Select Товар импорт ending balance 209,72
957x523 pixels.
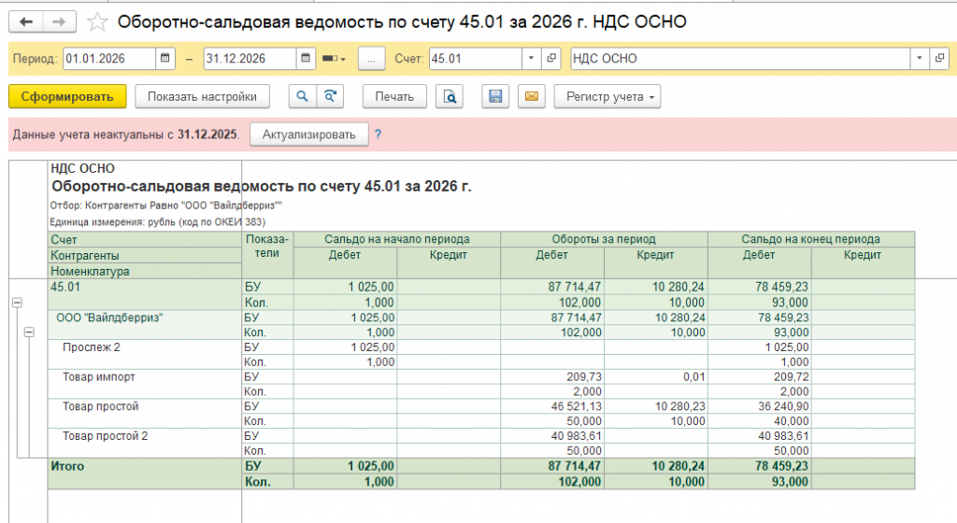click(759, 376)
